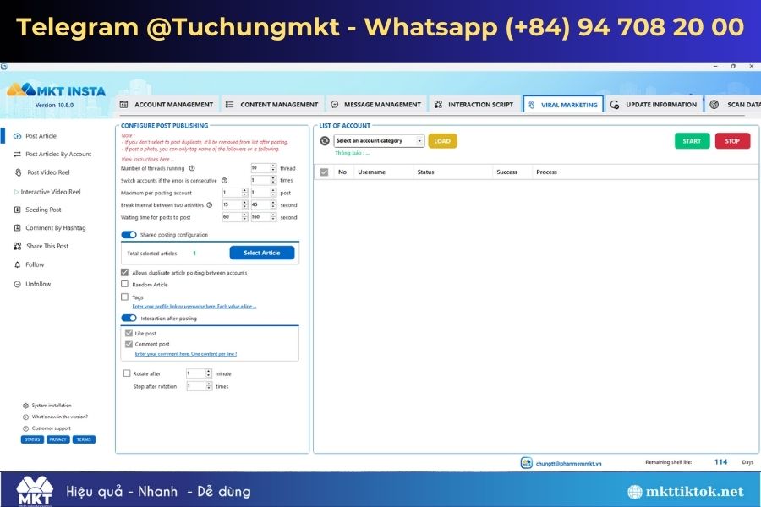Click the refresh account list icon
Viewport: 761px width, 507px height.
325,141
